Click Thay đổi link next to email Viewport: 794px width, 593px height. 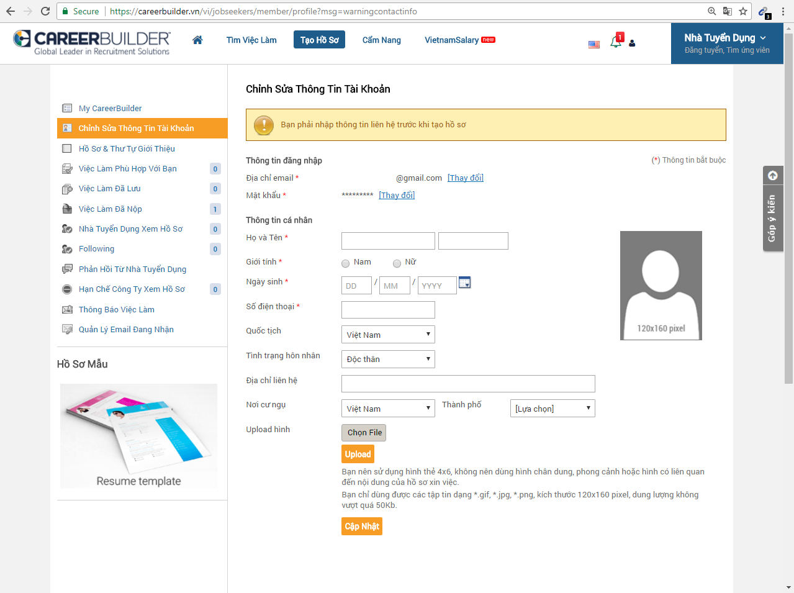465,178
